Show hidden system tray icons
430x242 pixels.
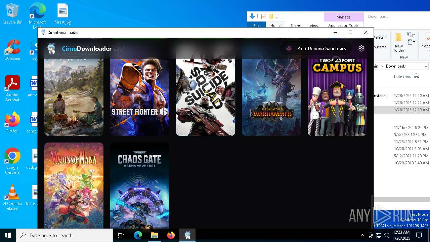click(x=362, y=235)
